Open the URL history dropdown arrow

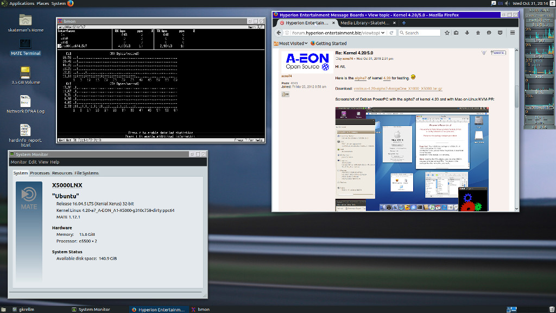[x=383, y=33]
